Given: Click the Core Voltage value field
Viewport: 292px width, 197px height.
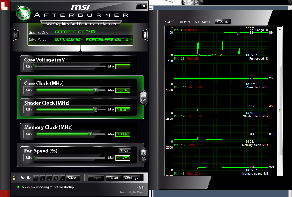Looking at the screenshot, I should coord(123,67).
